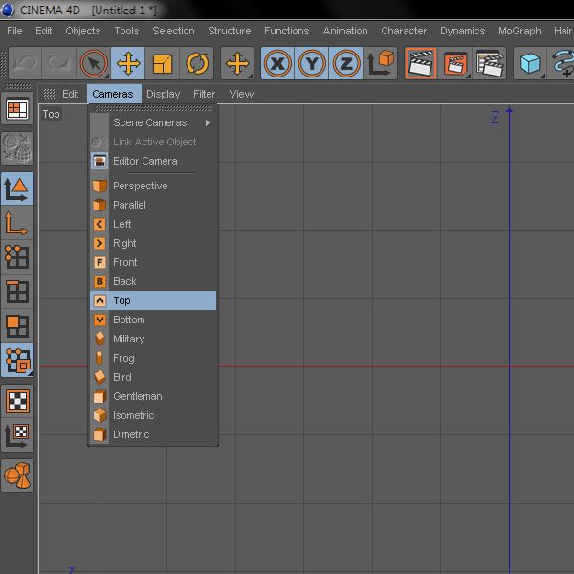
Task: Click the Top viewport label
Action: [52, 114]
